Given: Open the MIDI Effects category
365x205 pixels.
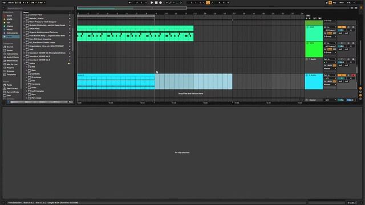Looking at the screenshot, I should tap(12, 61).
